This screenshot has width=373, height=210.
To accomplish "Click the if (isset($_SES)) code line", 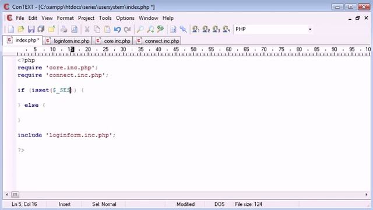I will [x=51, y=90].
